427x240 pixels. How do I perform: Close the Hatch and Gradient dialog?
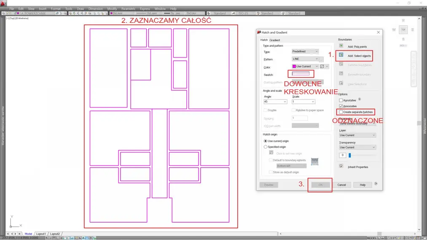378,32
